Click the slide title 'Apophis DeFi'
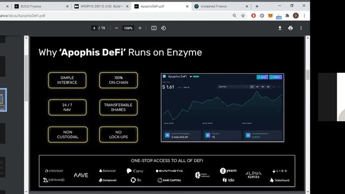The height and width of the screenshot is (194, 345). 92,53
